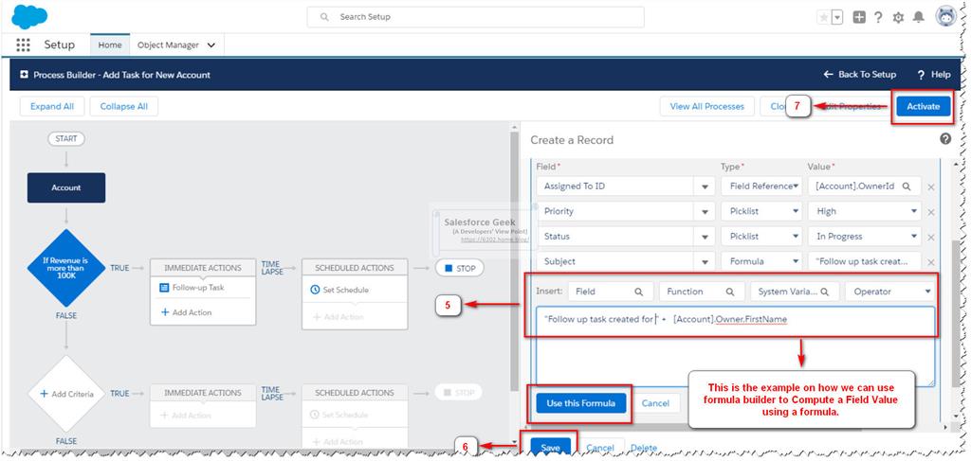Click the Subject formula value box
Image resolution: width=971 pixels, height=461 pixels.
[x=865, y=261]
